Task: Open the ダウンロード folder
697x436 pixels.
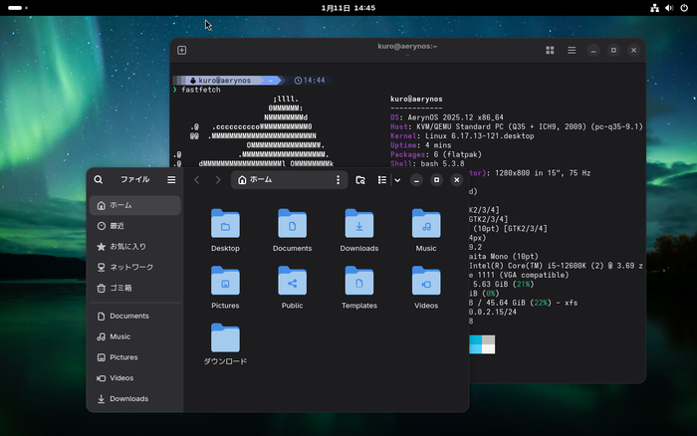Action: click(225, 339)
